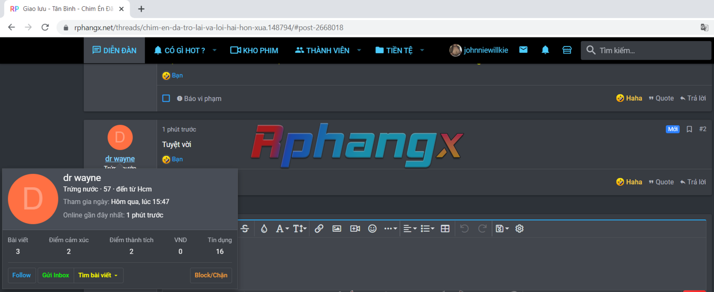This screenshot has height=292, width=714.
Task: Click the Gửi Inbox button
Action: coord(56,275)
